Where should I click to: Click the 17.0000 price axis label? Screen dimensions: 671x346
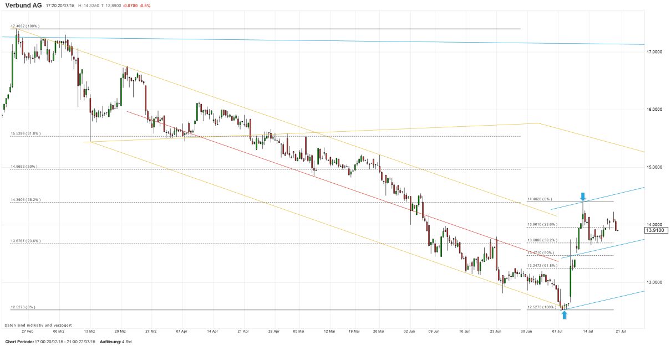tap(655, 52)
